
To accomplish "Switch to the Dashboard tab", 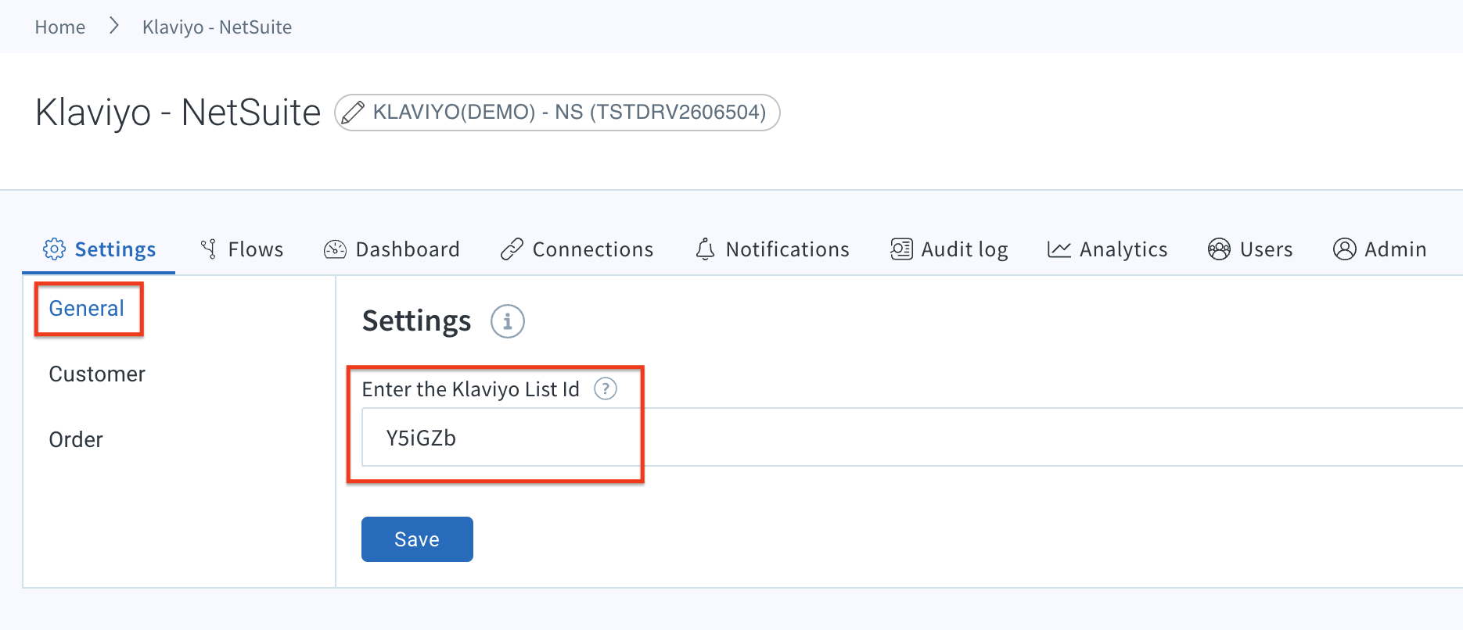I will pos(392,249).
